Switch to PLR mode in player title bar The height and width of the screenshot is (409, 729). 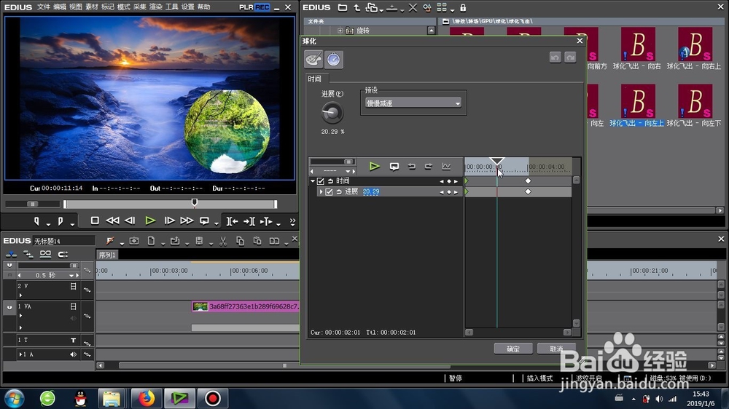click(246, 7)
